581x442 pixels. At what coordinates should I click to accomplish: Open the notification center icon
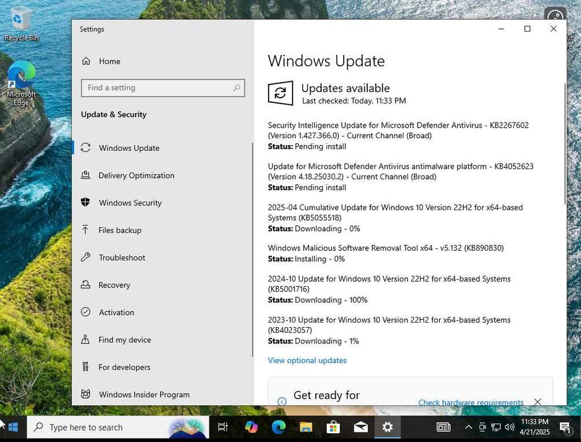pos(565,427)
